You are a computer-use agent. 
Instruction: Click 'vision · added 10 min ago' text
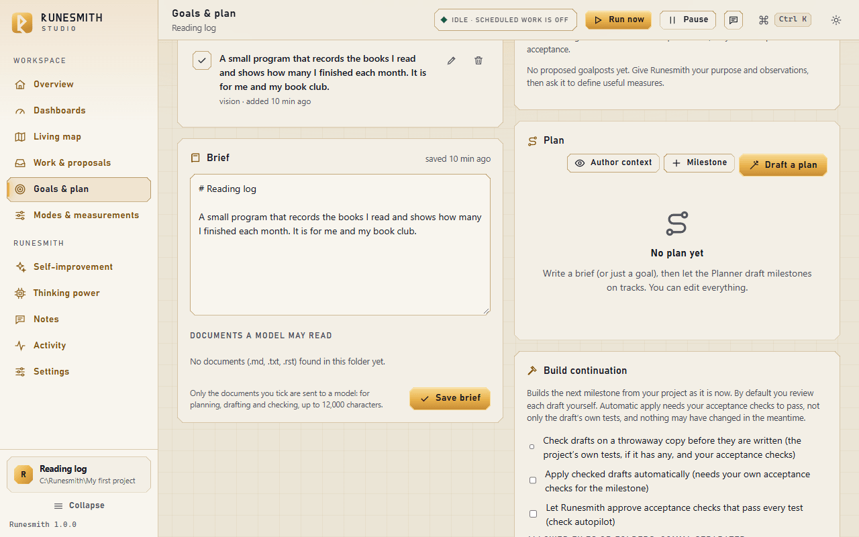coord(265,101)
